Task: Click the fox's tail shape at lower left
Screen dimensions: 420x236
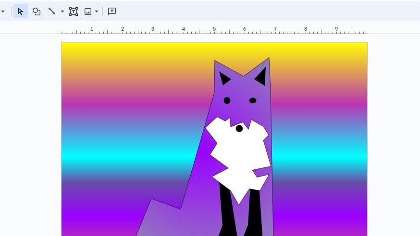Action: (x=159, y=221)
